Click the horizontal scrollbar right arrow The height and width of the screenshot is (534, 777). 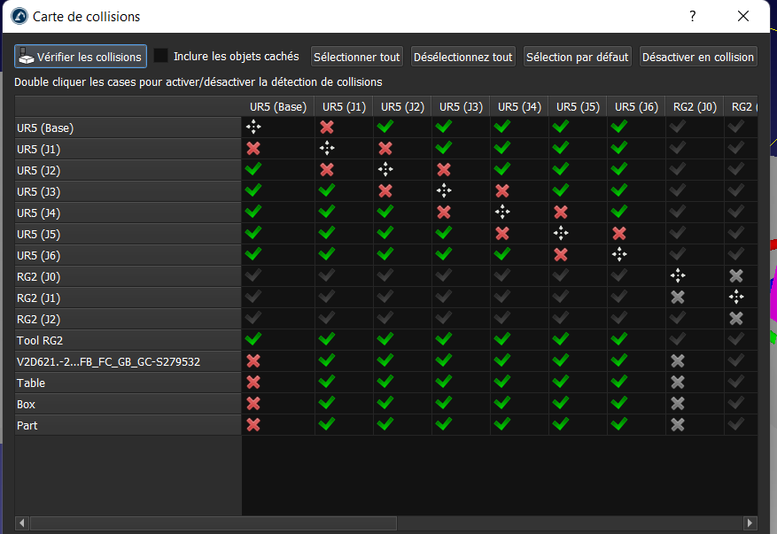pos(750,523)
